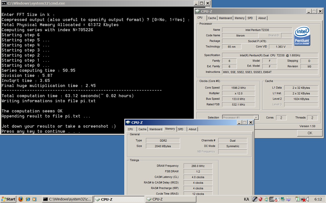Click the Technology value 65 nm
Image resolution: width=326 pixels, height=203 pixels.
coord(232,47)
